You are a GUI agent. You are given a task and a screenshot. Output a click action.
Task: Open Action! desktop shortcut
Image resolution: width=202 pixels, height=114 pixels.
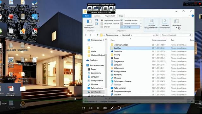tap(11, 18)
